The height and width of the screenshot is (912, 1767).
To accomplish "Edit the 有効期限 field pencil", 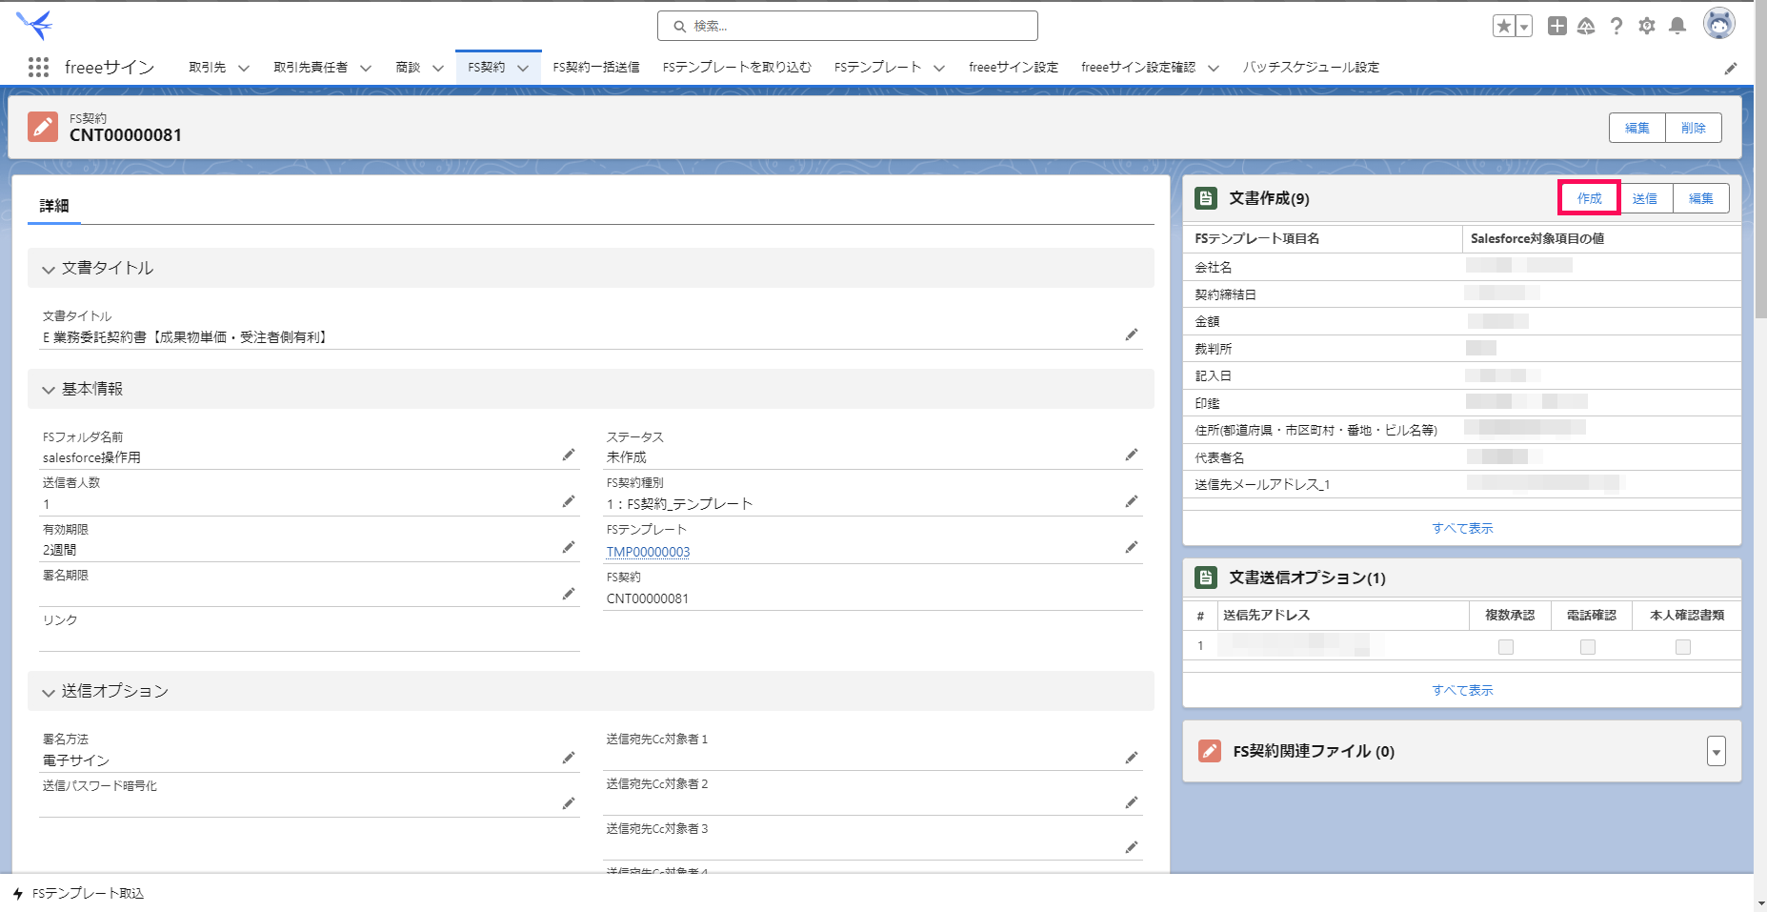I will click(x=569, y=547).
